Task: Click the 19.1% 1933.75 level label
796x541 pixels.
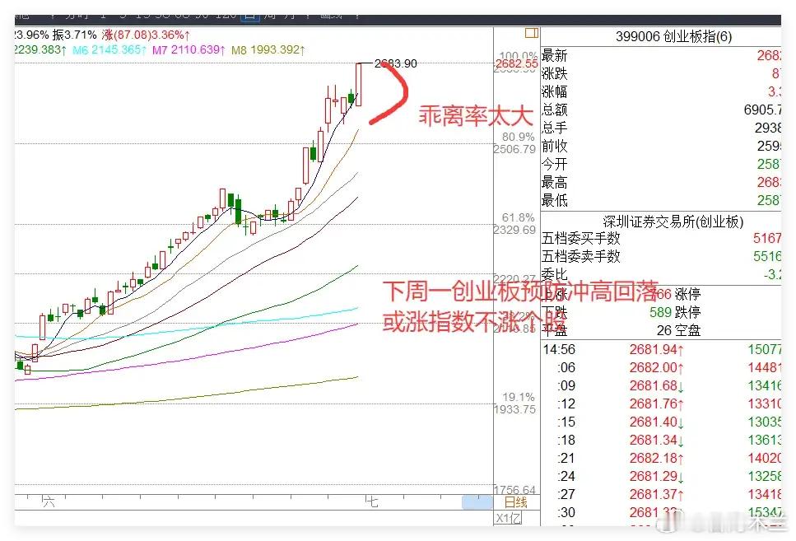Action: point(514,403)
